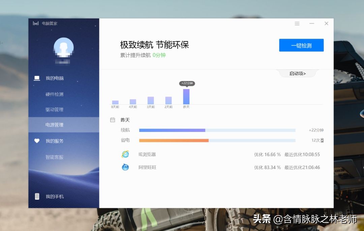
Task: Open the IE浏览器 optimization entry icon
Action: click(125, 154)
